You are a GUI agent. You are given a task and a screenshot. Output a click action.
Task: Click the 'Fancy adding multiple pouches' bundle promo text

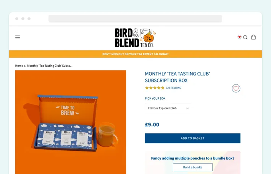192,158
